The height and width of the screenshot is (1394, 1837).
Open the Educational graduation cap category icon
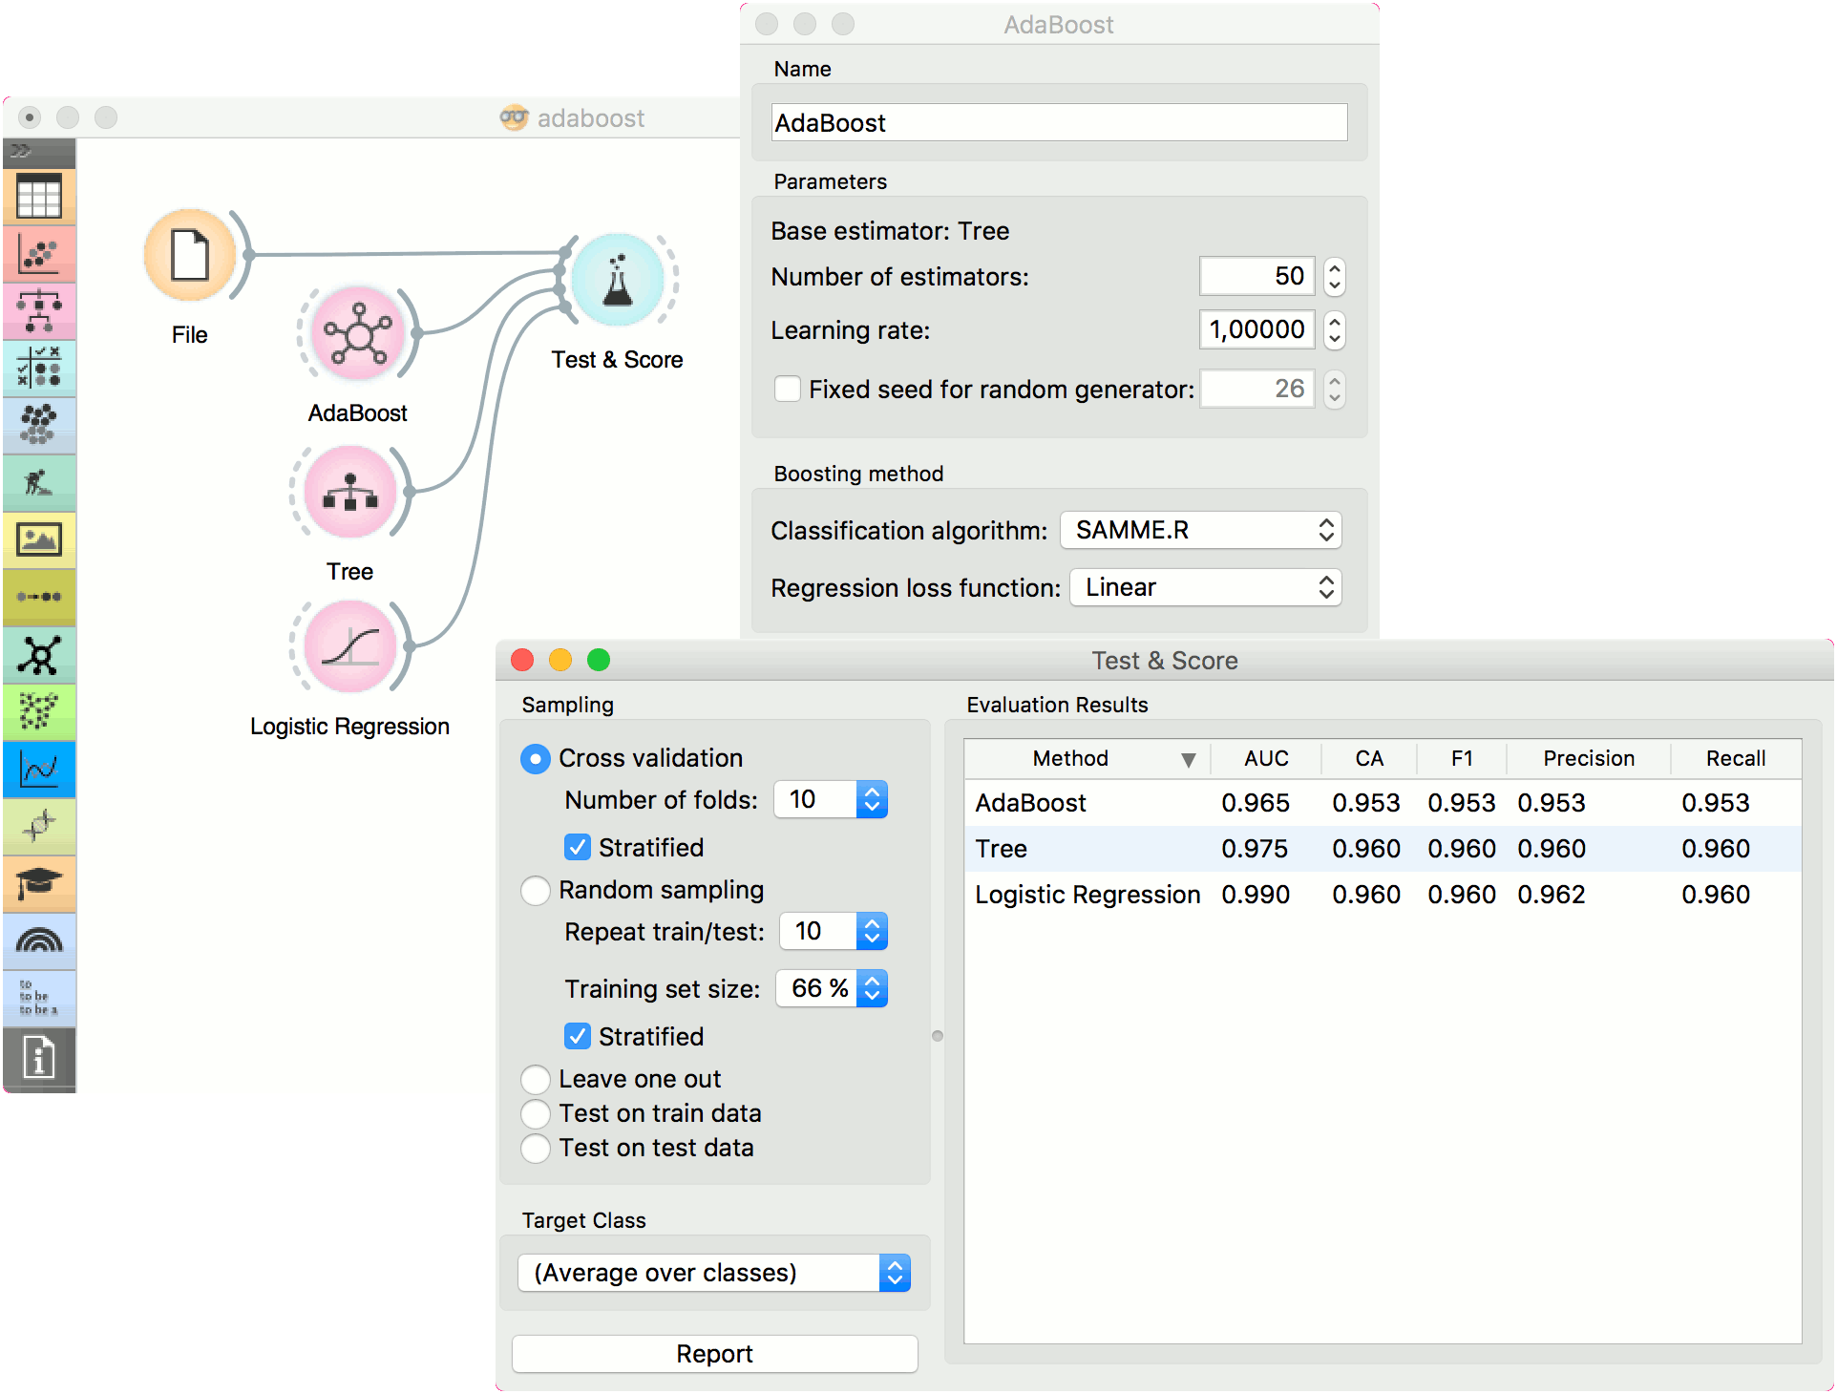click(x=39, y=884)
